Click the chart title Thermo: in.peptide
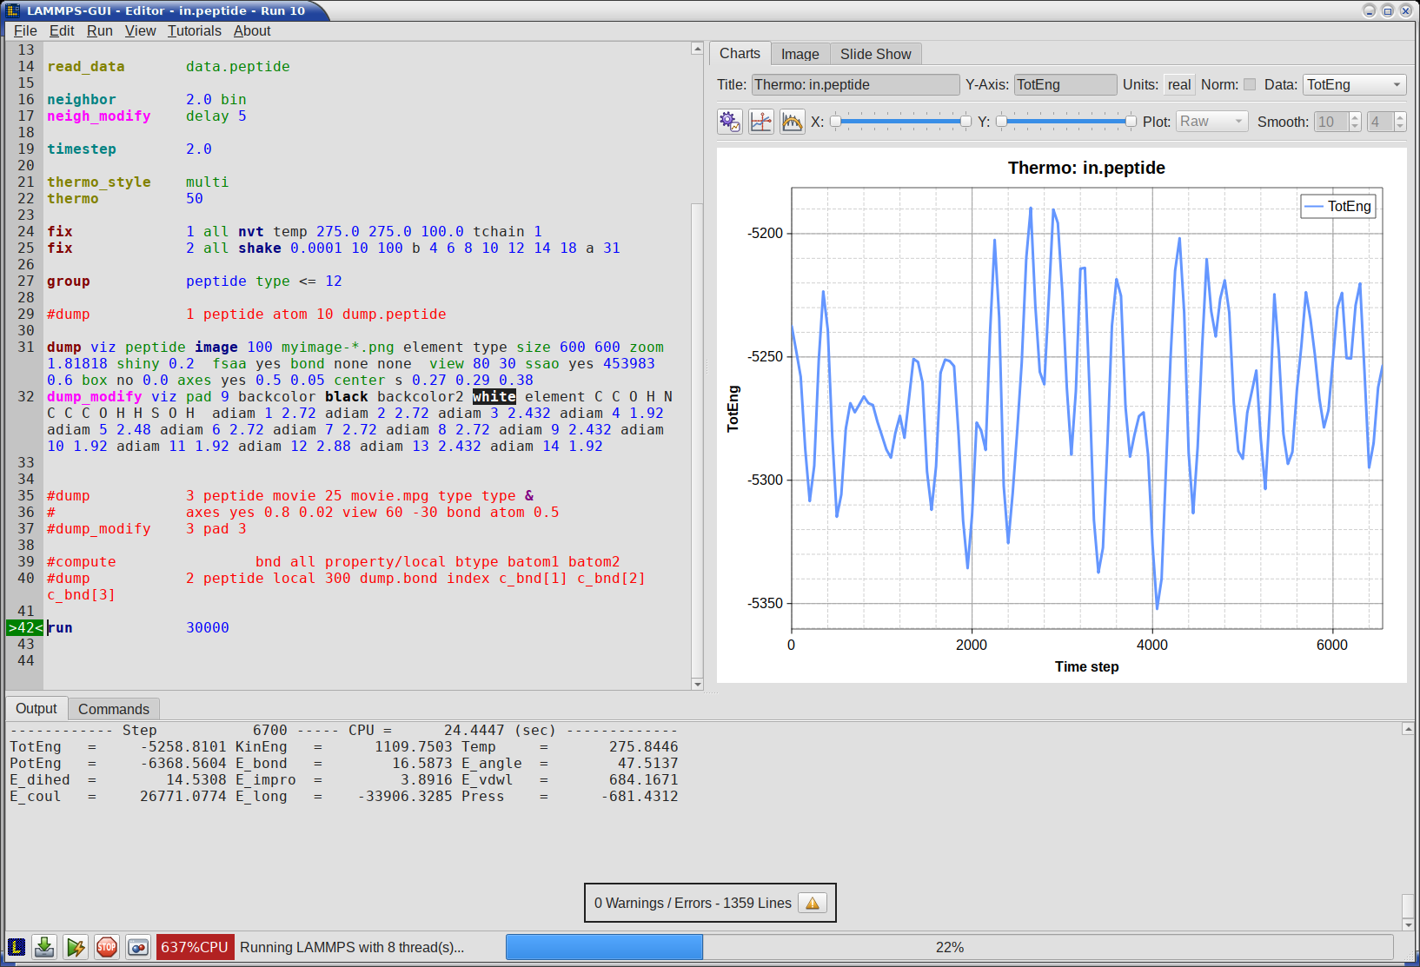Viewport: 1420px width, 967px height. [x=1086, y=168]
